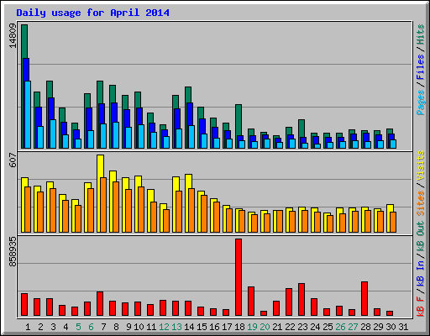This screenshot has width=430, height=336.
Task: Click green weekend day label 20
Action: coord(265,327)
